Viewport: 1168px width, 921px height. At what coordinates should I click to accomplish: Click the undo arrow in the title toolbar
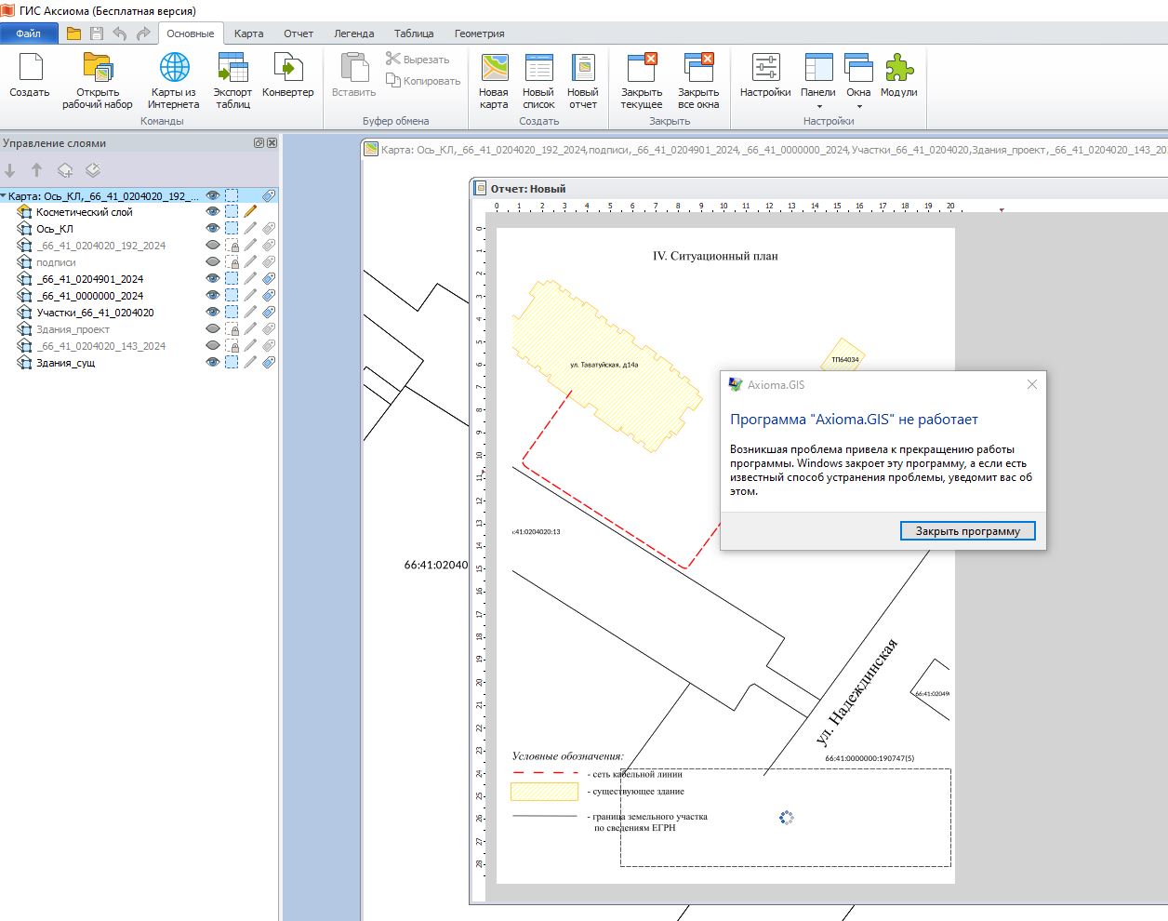[x=120, y=33]
